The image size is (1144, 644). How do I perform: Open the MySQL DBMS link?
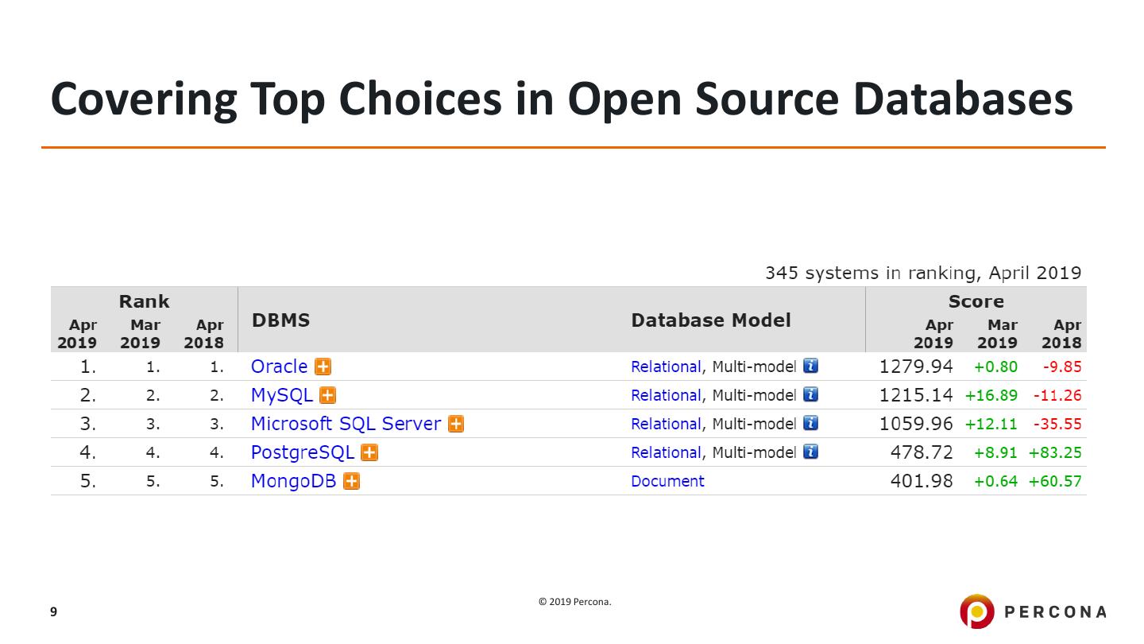[281, 395]
